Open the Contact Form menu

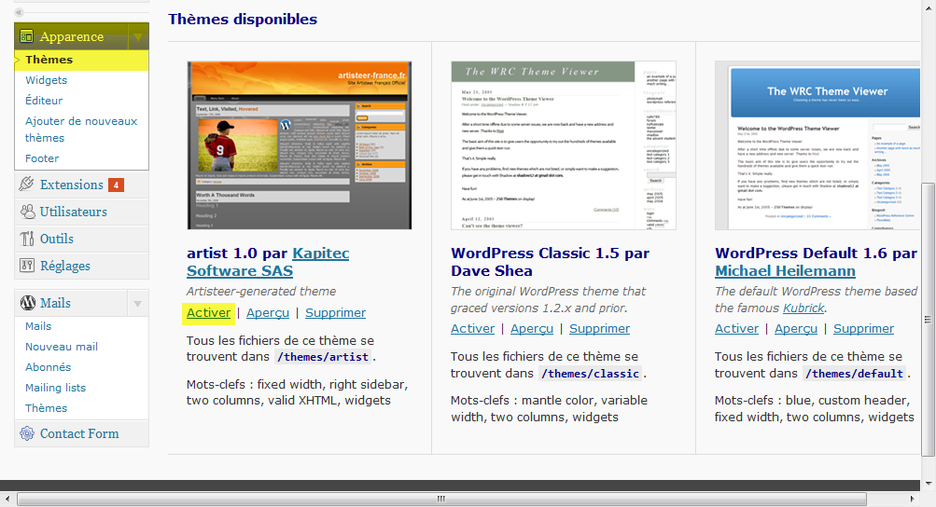79,433
